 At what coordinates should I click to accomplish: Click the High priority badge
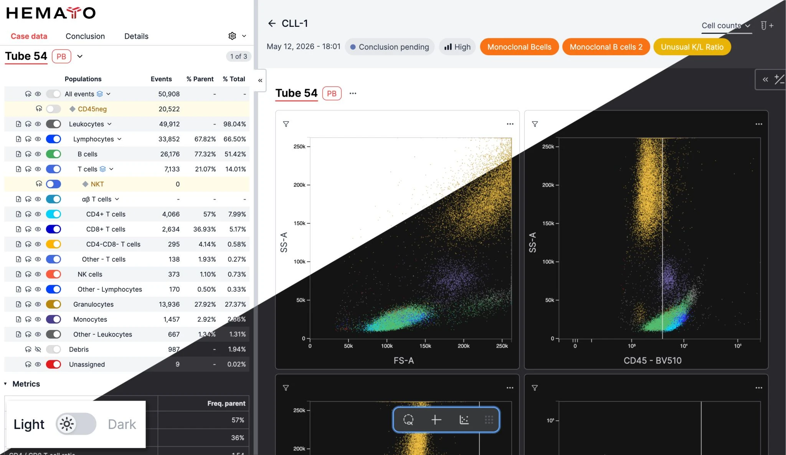[x=457, y=47]
